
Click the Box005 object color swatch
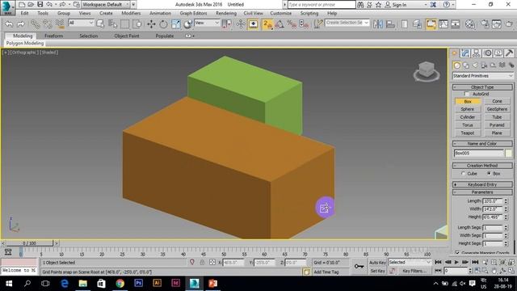point(509,153)
